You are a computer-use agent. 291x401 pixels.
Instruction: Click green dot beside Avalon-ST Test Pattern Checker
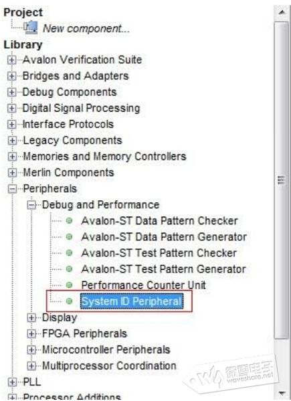click(x=69, y=253)
